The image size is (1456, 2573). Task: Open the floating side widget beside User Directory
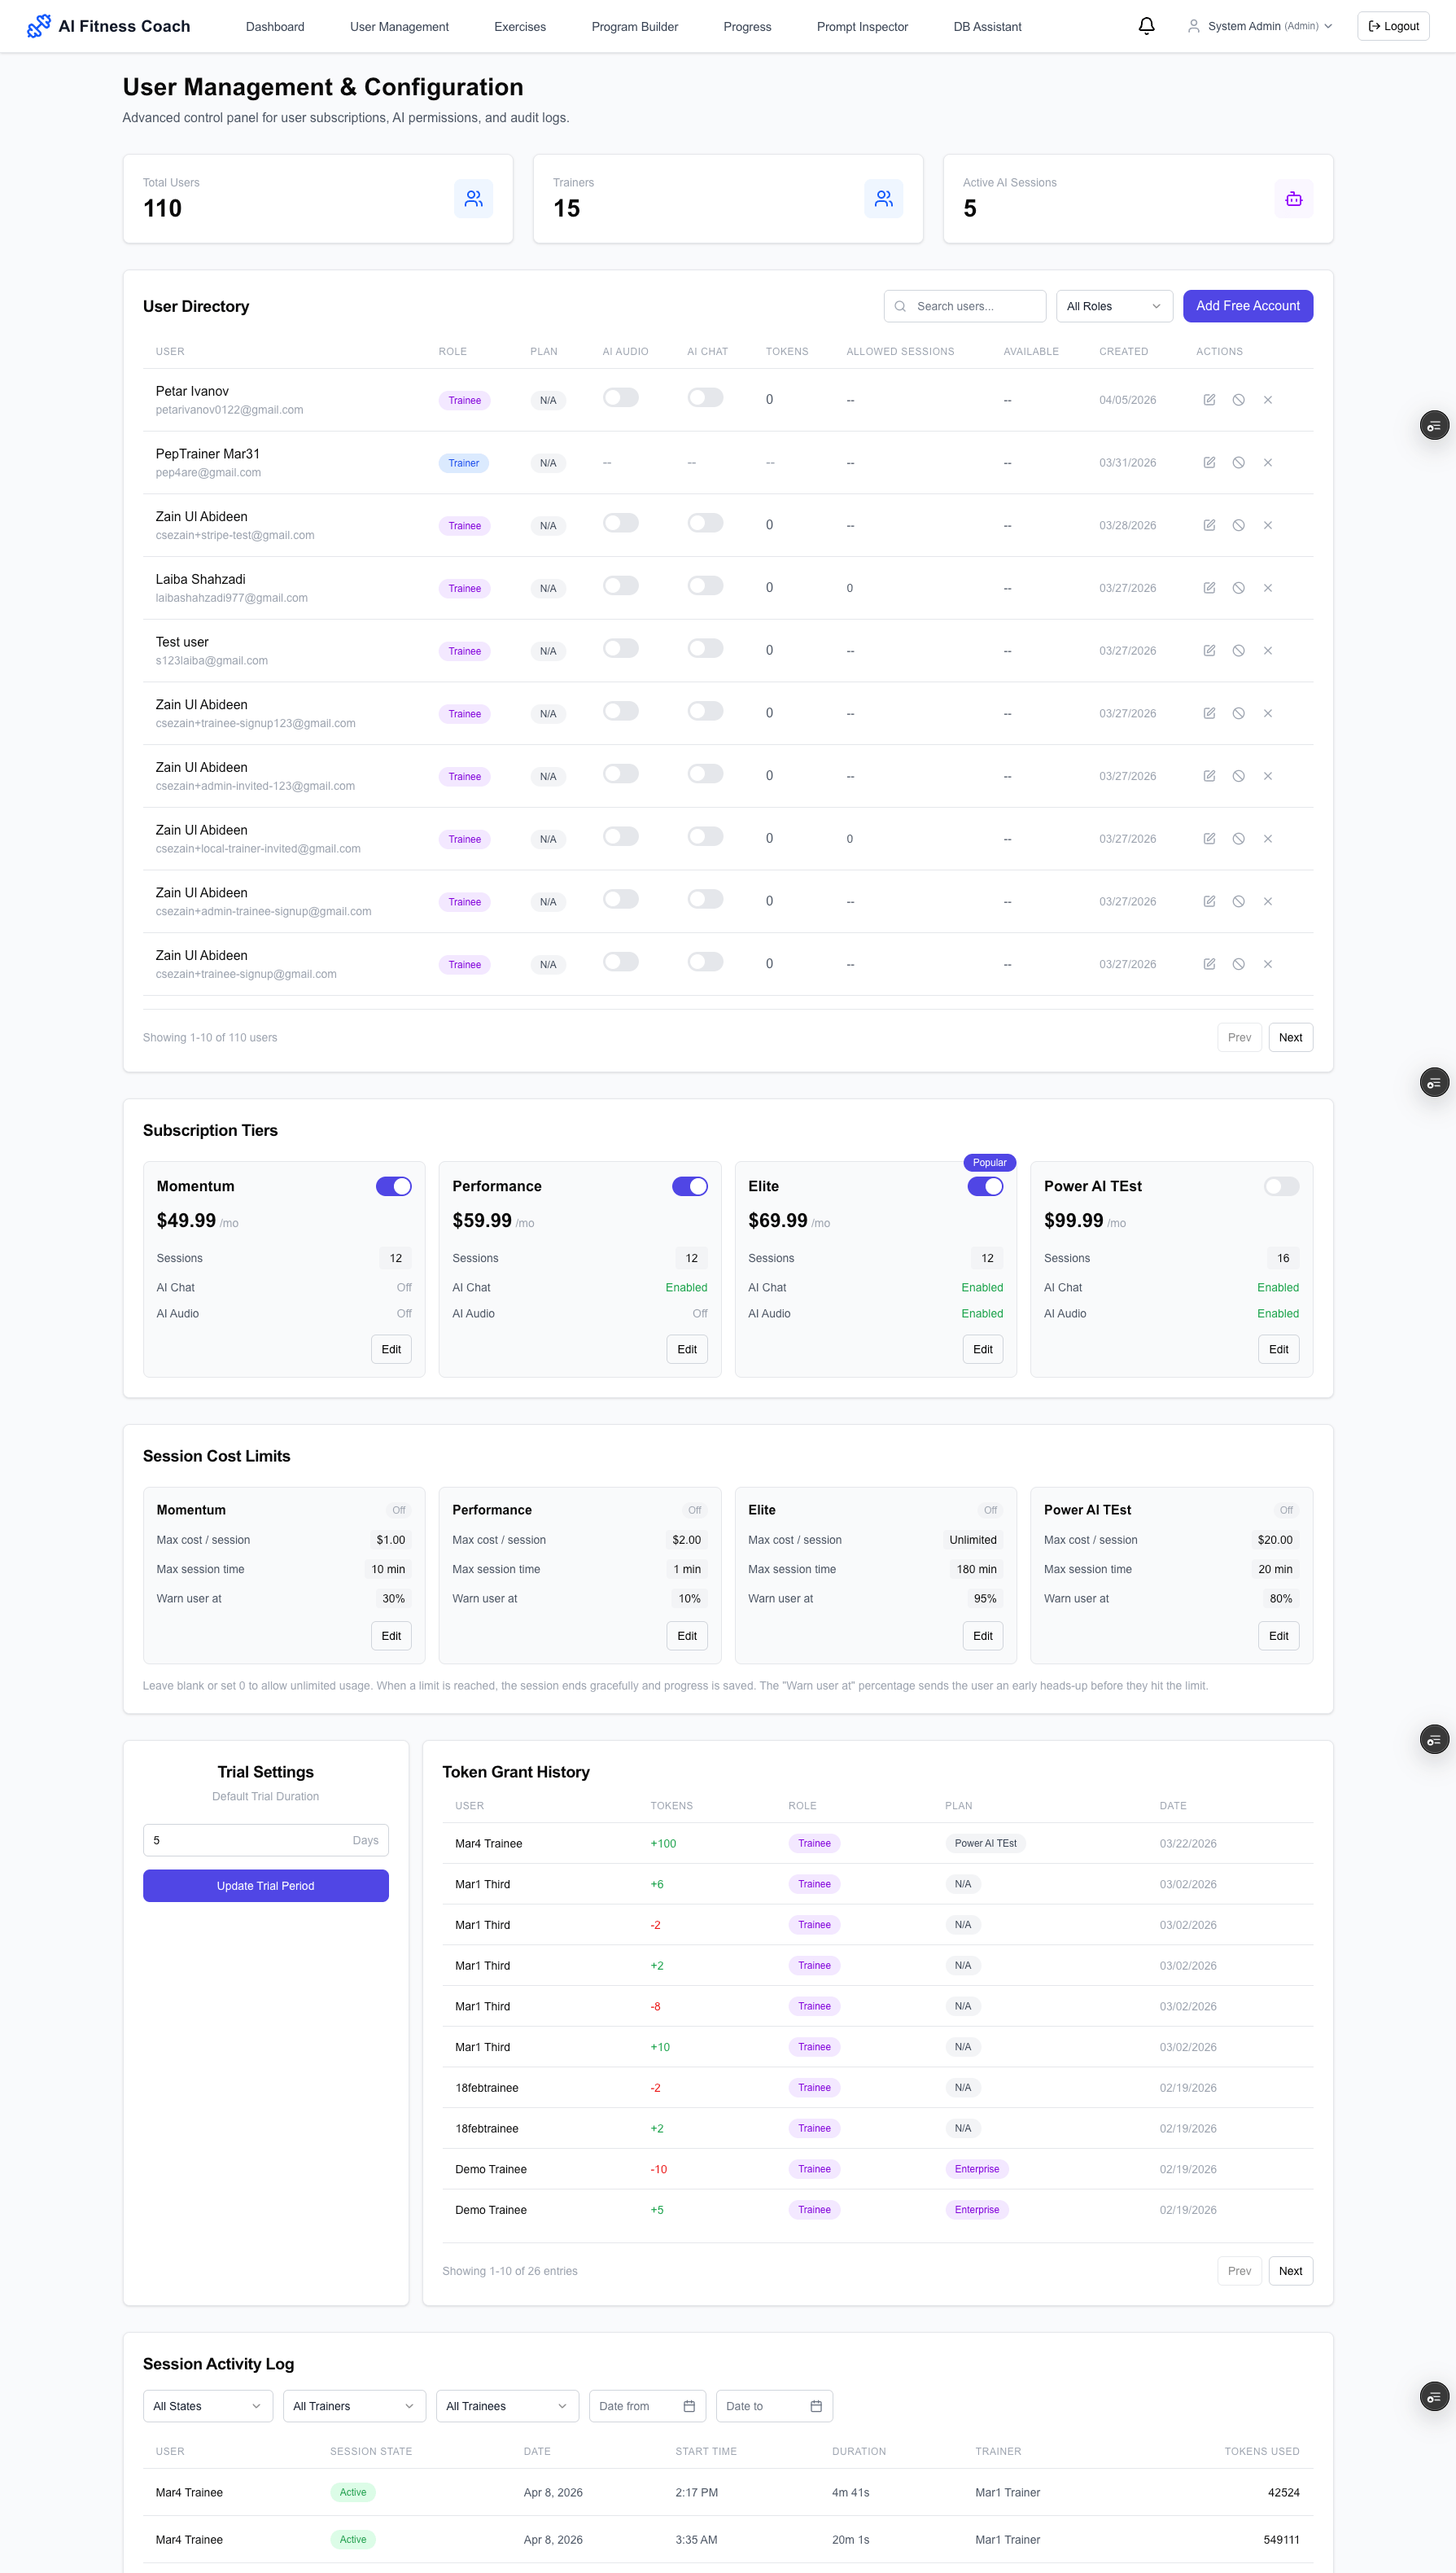tap(1434, 425)
